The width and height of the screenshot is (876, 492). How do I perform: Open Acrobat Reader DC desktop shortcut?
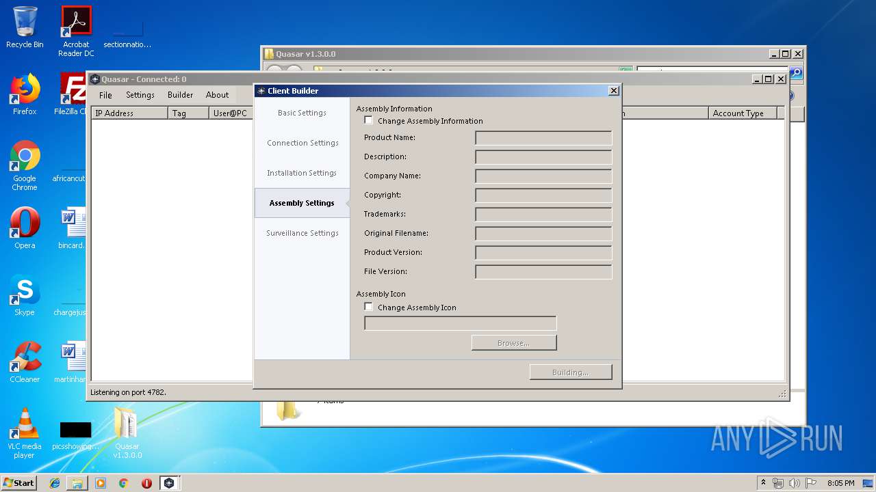(76, 31)
